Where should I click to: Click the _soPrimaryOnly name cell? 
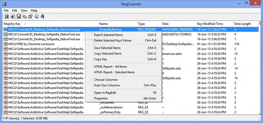pyautogui.click(x=110, y=112)
